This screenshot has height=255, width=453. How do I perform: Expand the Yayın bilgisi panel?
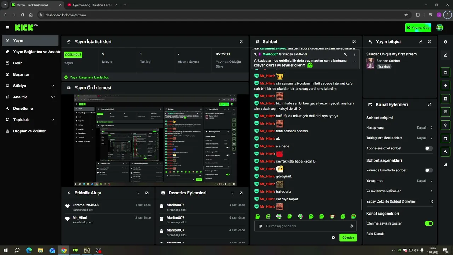429,42
